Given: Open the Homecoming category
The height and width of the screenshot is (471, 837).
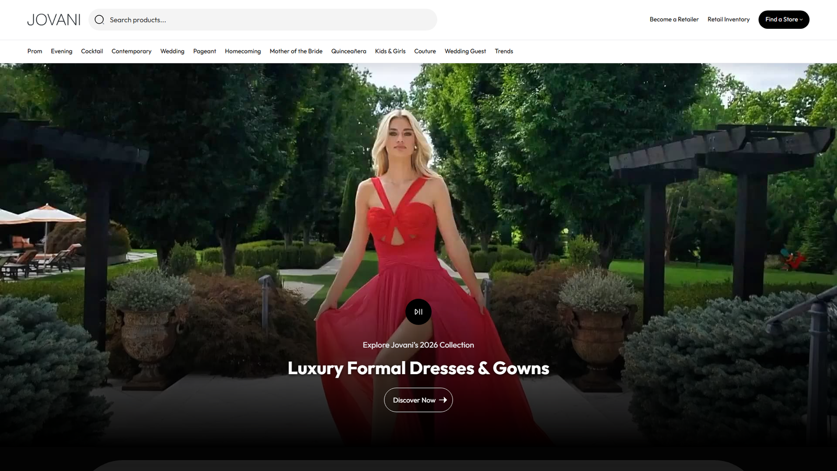Looking at the screenshot, I should (243, 51).
